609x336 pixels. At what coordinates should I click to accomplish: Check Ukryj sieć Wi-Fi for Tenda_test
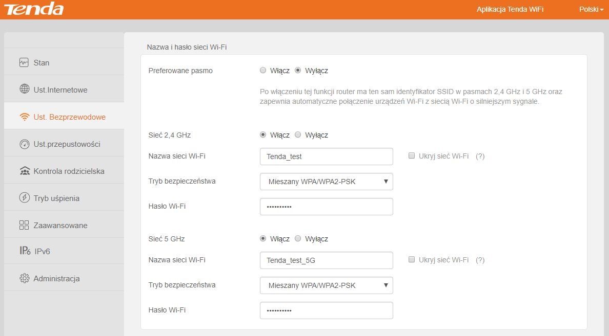pyautogui.click(x=412, y=155)
